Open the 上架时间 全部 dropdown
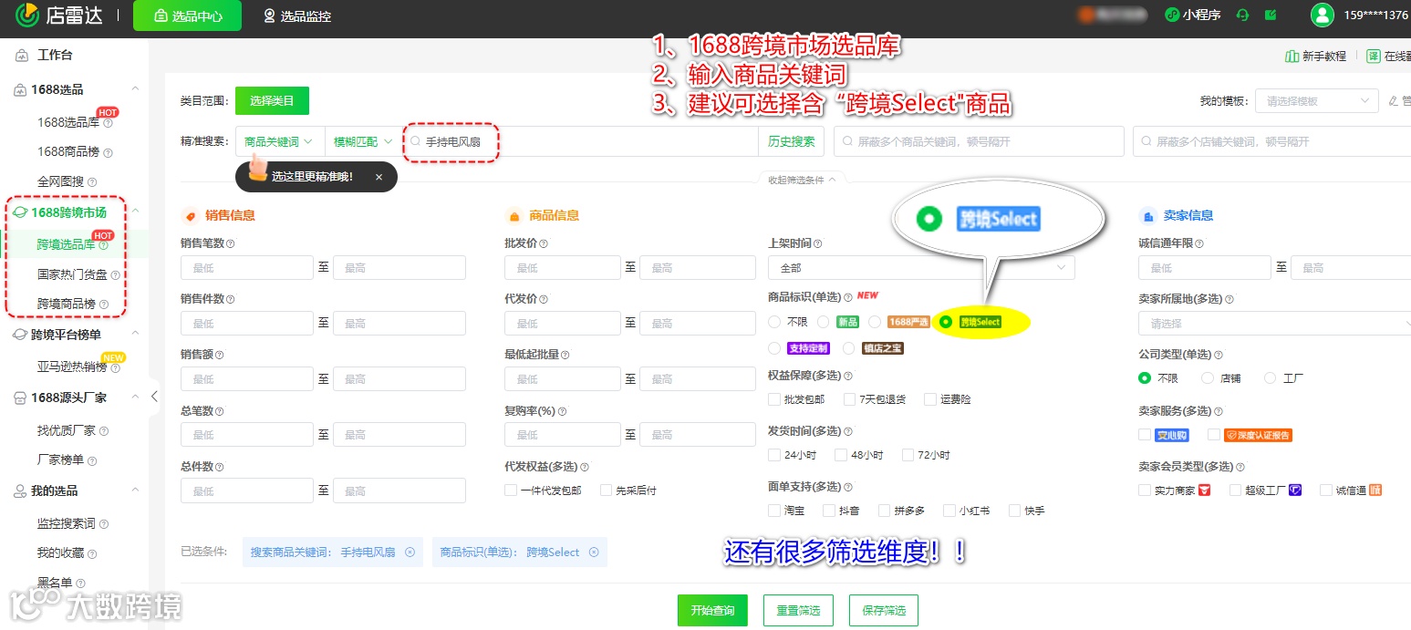 [921, 267]
